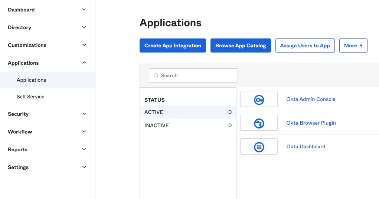
Task: Click the applications Search field
Action: coord(197,75)
